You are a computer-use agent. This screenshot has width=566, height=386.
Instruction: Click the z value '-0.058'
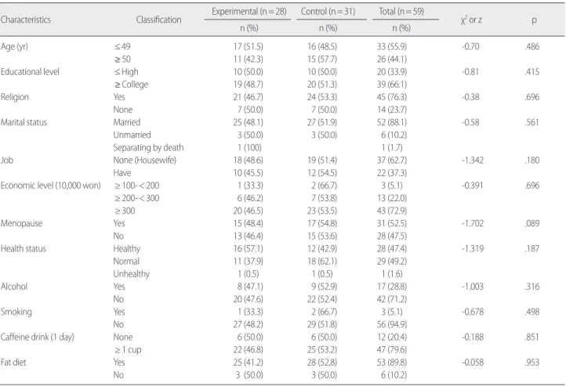point(473,362)
